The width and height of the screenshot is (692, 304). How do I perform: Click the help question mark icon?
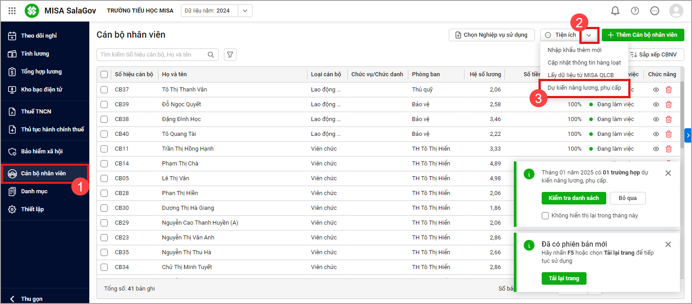(x=635, y=11)
